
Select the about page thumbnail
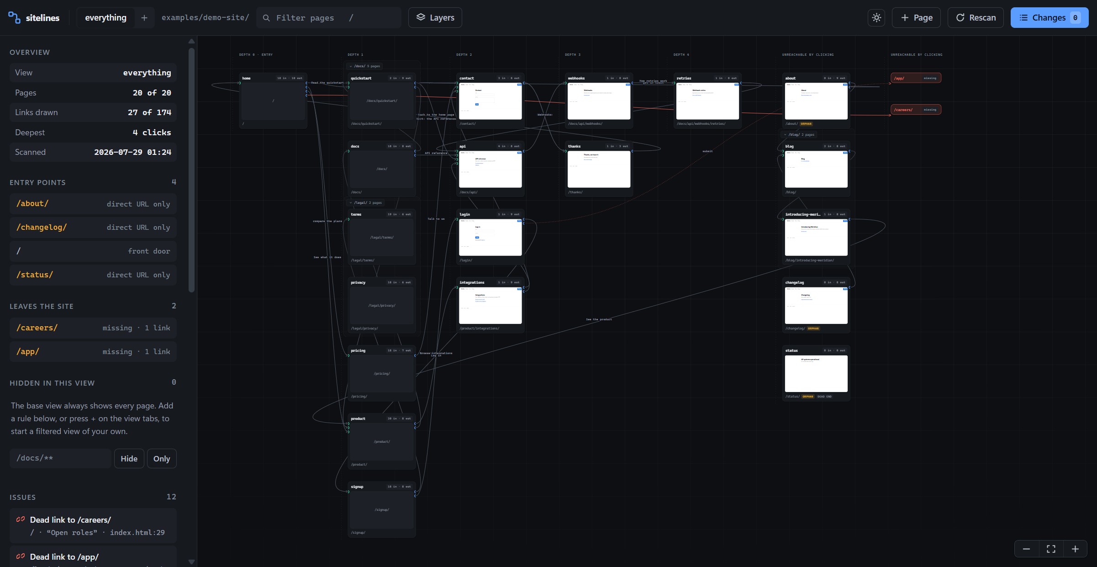pos(816,101)
